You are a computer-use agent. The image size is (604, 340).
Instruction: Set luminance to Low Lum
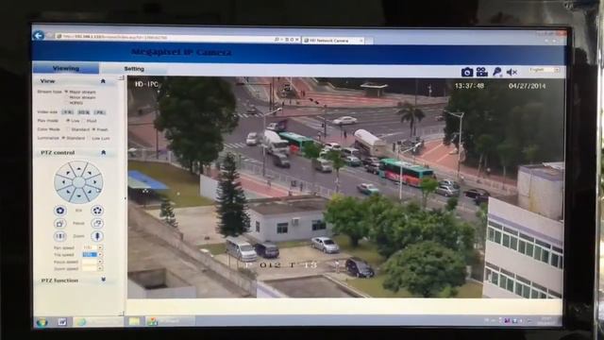point(89,138)
